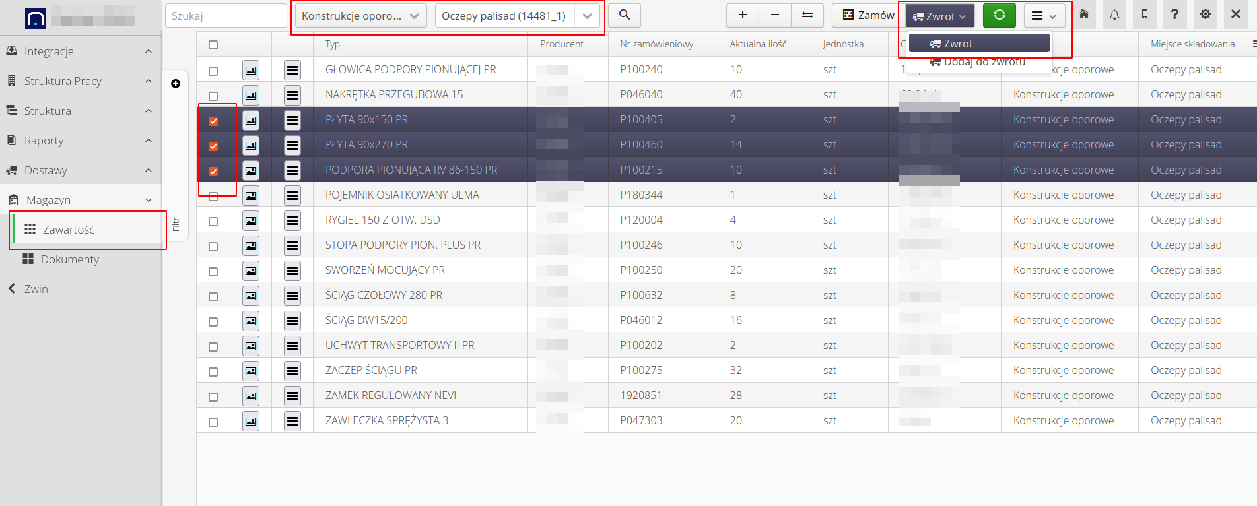
Task: Open the notifications bell icon
Action: coord(1114,15)
